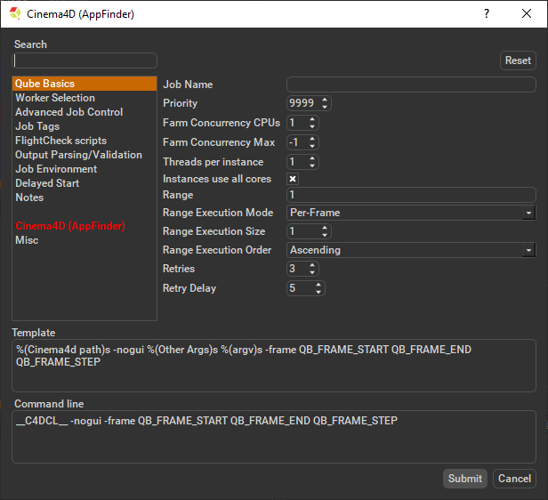The width and height of the screenshot is (548, 500).
Task: Click the Range text field
Action: (x=411, y=195)
